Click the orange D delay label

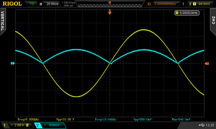point(149,4)
